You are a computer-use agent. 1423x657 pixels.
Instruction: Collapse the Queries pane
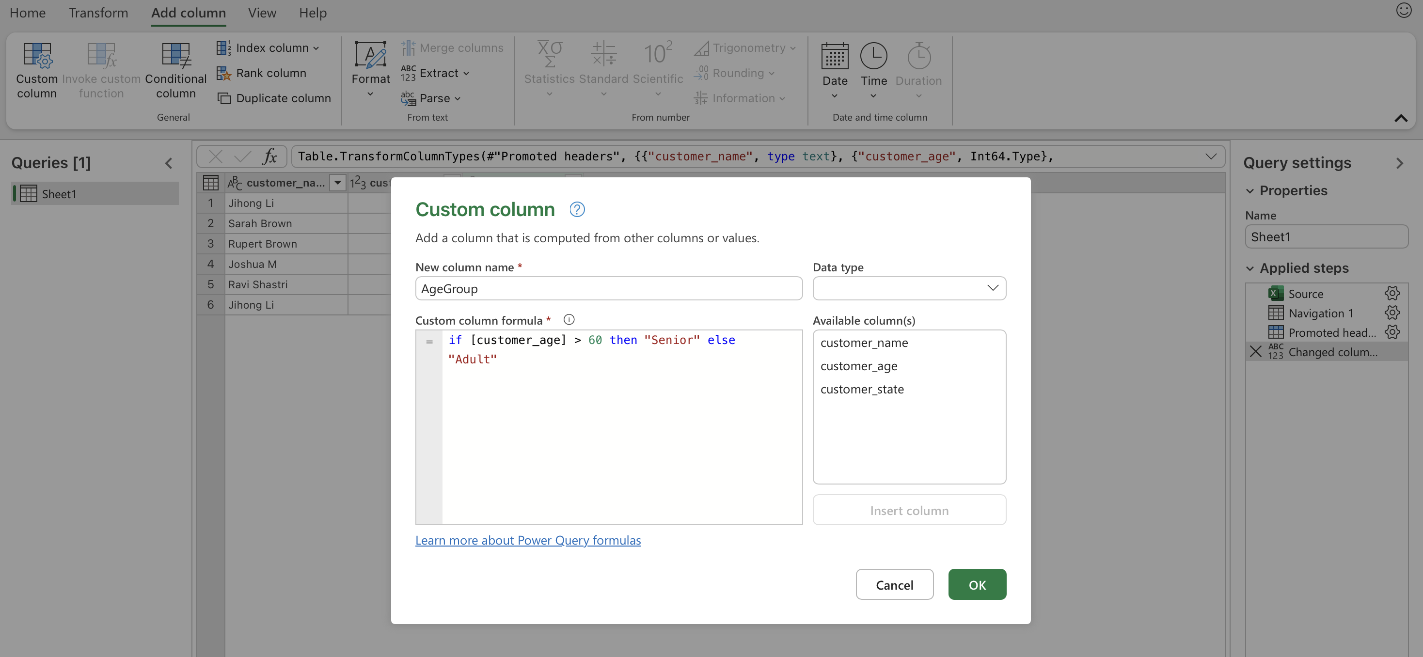tap(169, 163)
